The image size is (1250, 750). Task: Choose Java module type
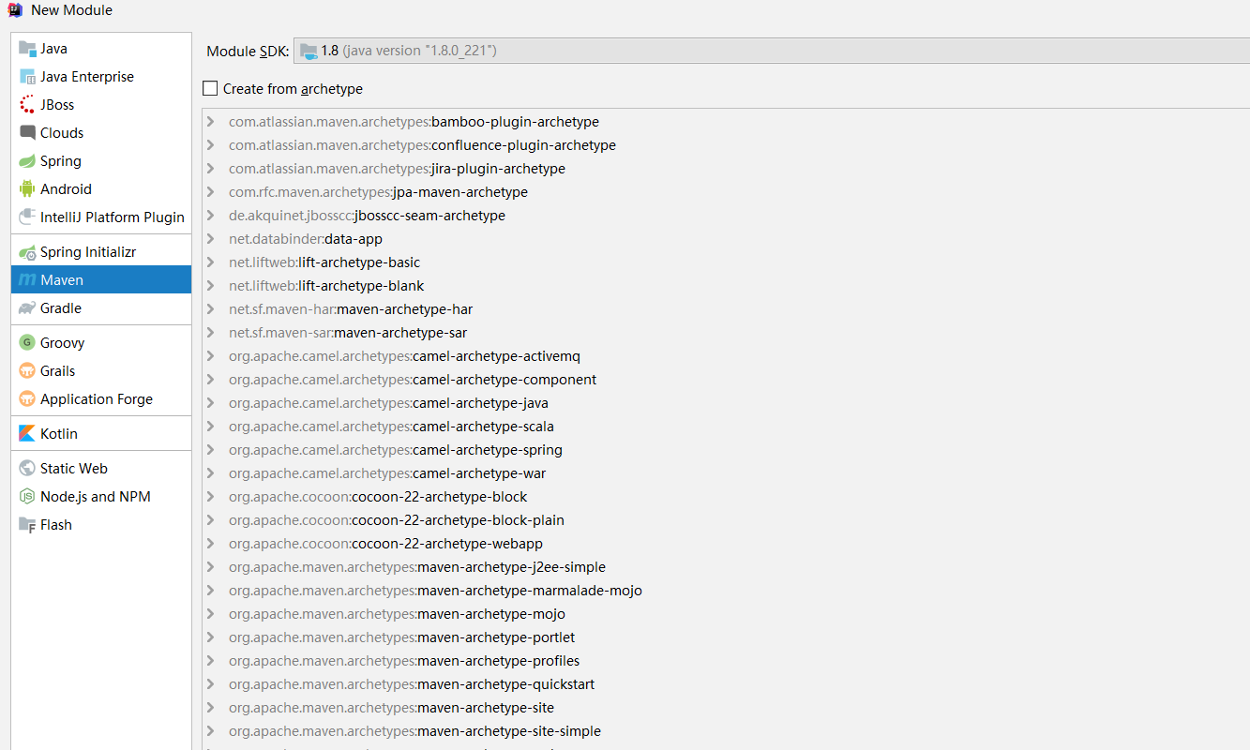point(101,49)
